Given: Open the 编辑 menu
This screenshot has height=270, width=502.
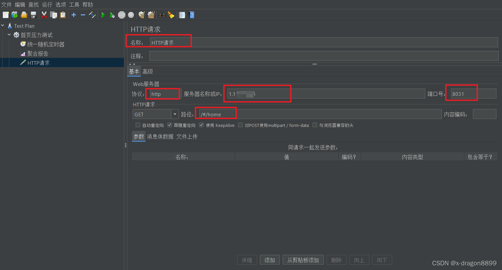Looking at the screenshot, I should coord(20,5).
